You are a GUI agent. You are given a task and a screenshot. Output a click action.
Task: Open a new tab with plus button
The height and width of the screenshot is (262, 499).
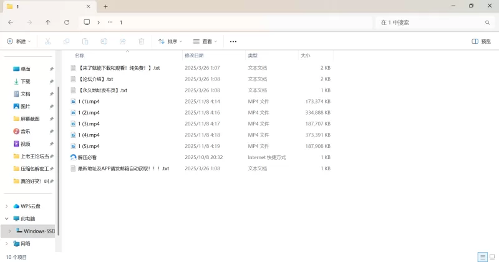pyautogui.click(x=105, y=6)
